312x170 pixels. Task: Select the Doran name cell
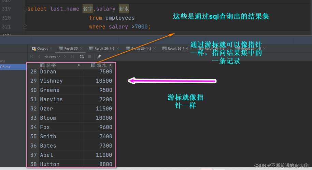pyautogui.click(x=60, y=72)
